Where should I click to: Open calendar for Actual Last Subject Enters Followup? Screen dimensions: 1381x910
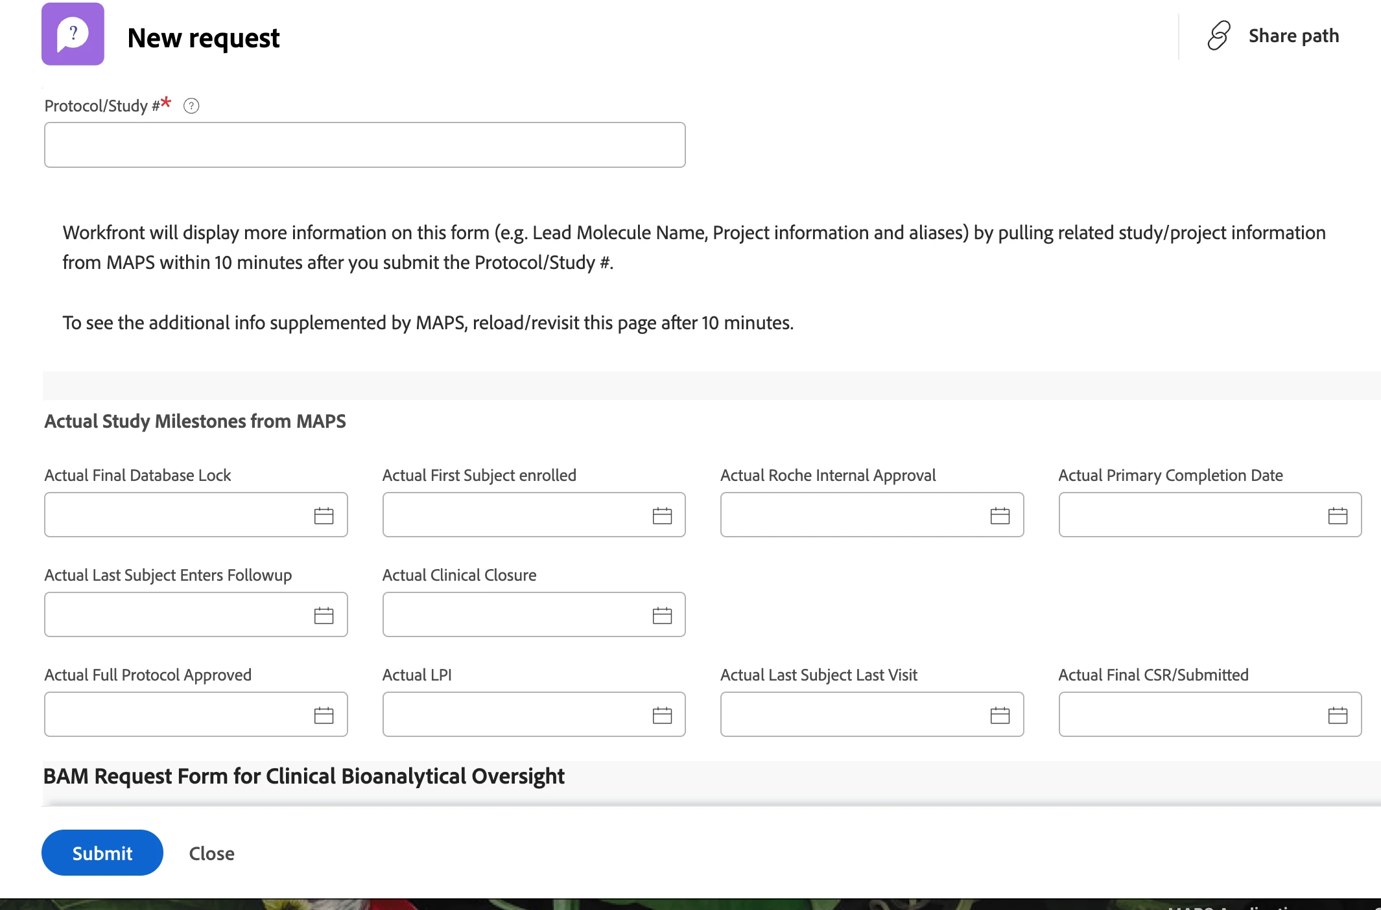pos(324,615)
